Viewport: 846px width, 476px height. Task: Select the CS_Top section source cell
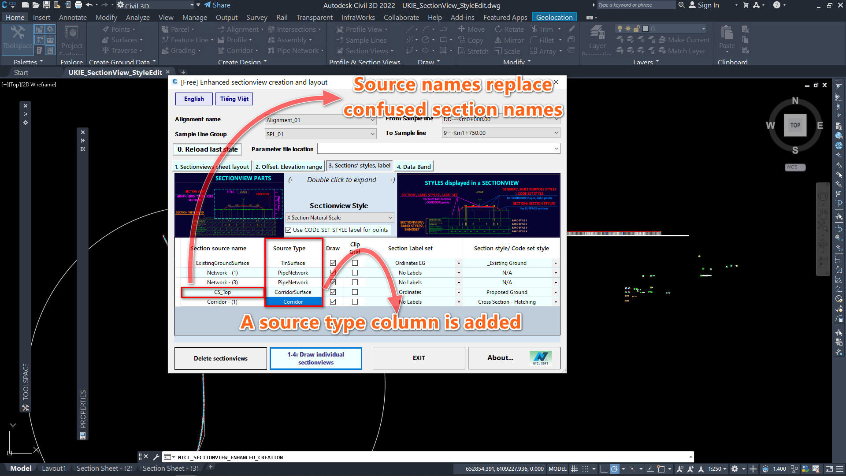[223, 292]
